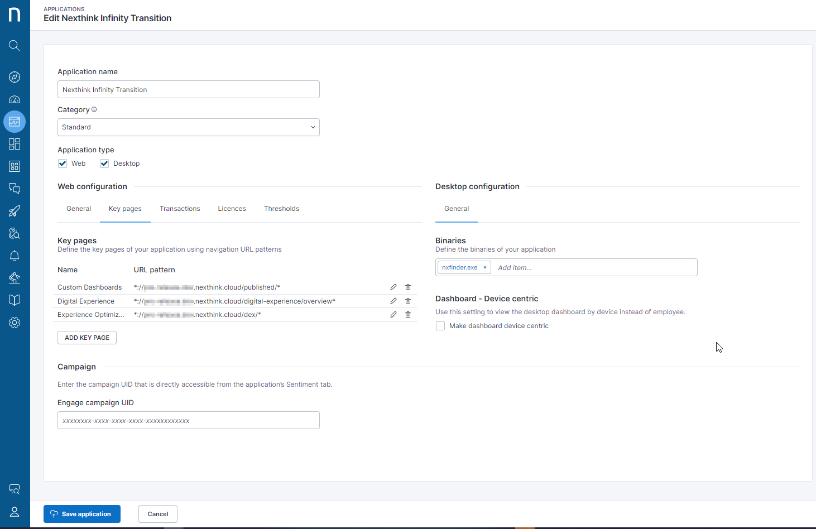Click the Digital Experience name
Image resolution: width=816 pixels, height=529 pixels.
(86, 301)
